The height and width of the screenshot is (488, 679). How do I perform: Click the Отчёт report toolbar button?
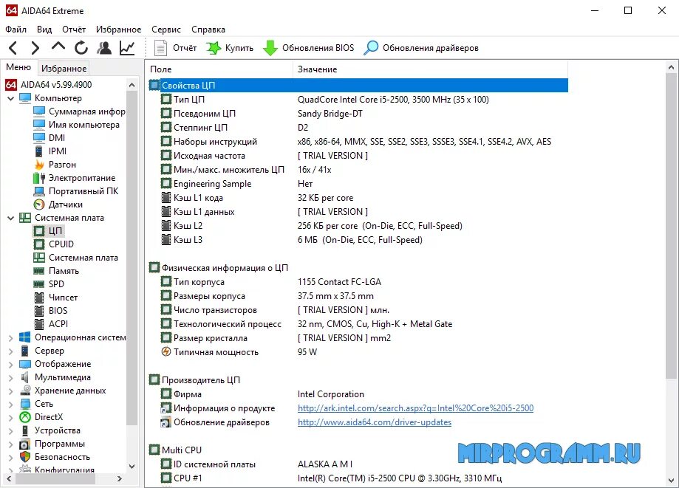pyautogui.click(x=175, y=48)
